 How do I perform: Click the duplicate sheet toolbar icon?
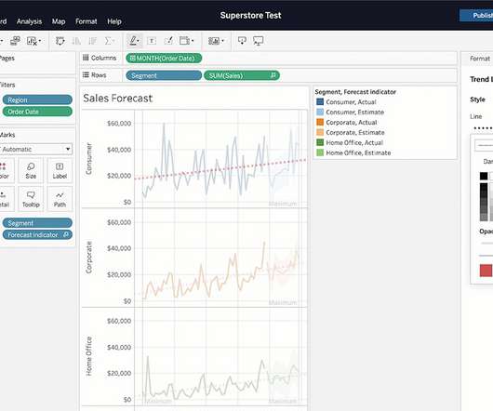tap(15, 41)
